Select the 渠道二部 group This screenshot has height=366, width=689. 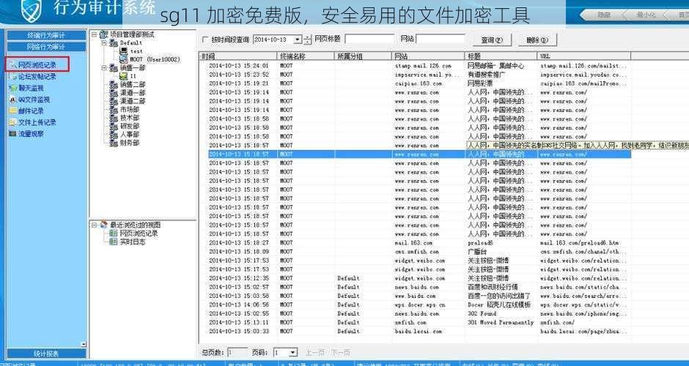tap(133, 101)
